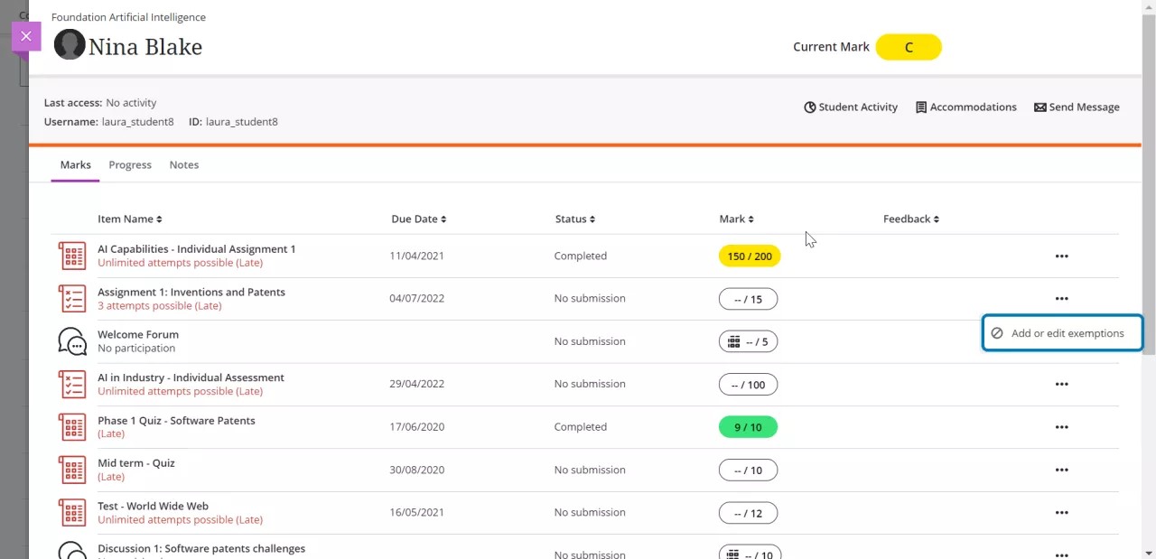Send Message to the student
The width and height of the screenshot is (1156, 559).
(x=1077, y=107)
